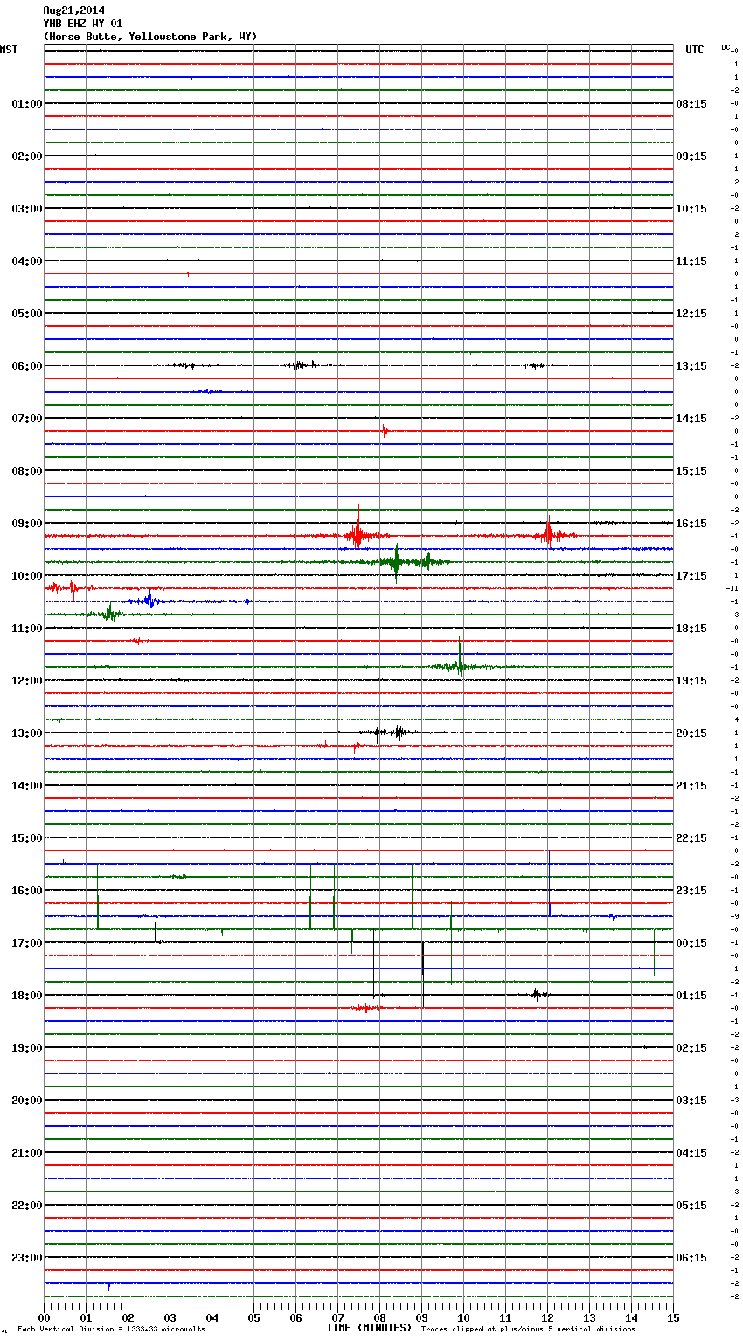Select the 17:00 MST time label
Screen dimensions: 743x1341
pyautogui.click(x=27, y=943)
